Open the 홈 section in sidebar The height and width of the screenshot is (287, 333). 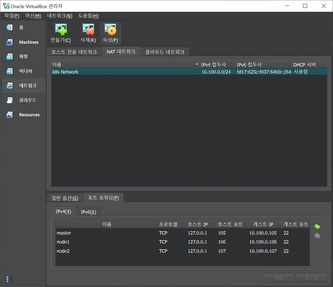[x=23, y=27]
